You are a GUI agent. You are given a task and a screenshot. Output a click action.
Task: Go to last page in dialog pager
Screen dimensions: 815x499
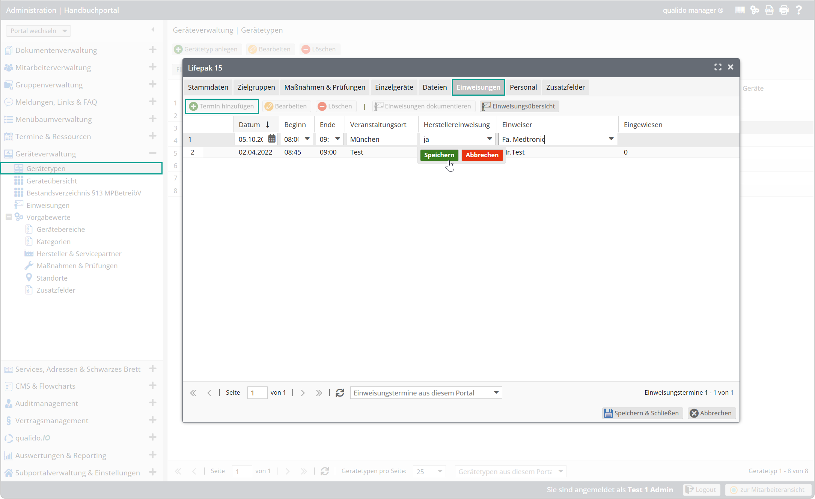click(319, 392)
